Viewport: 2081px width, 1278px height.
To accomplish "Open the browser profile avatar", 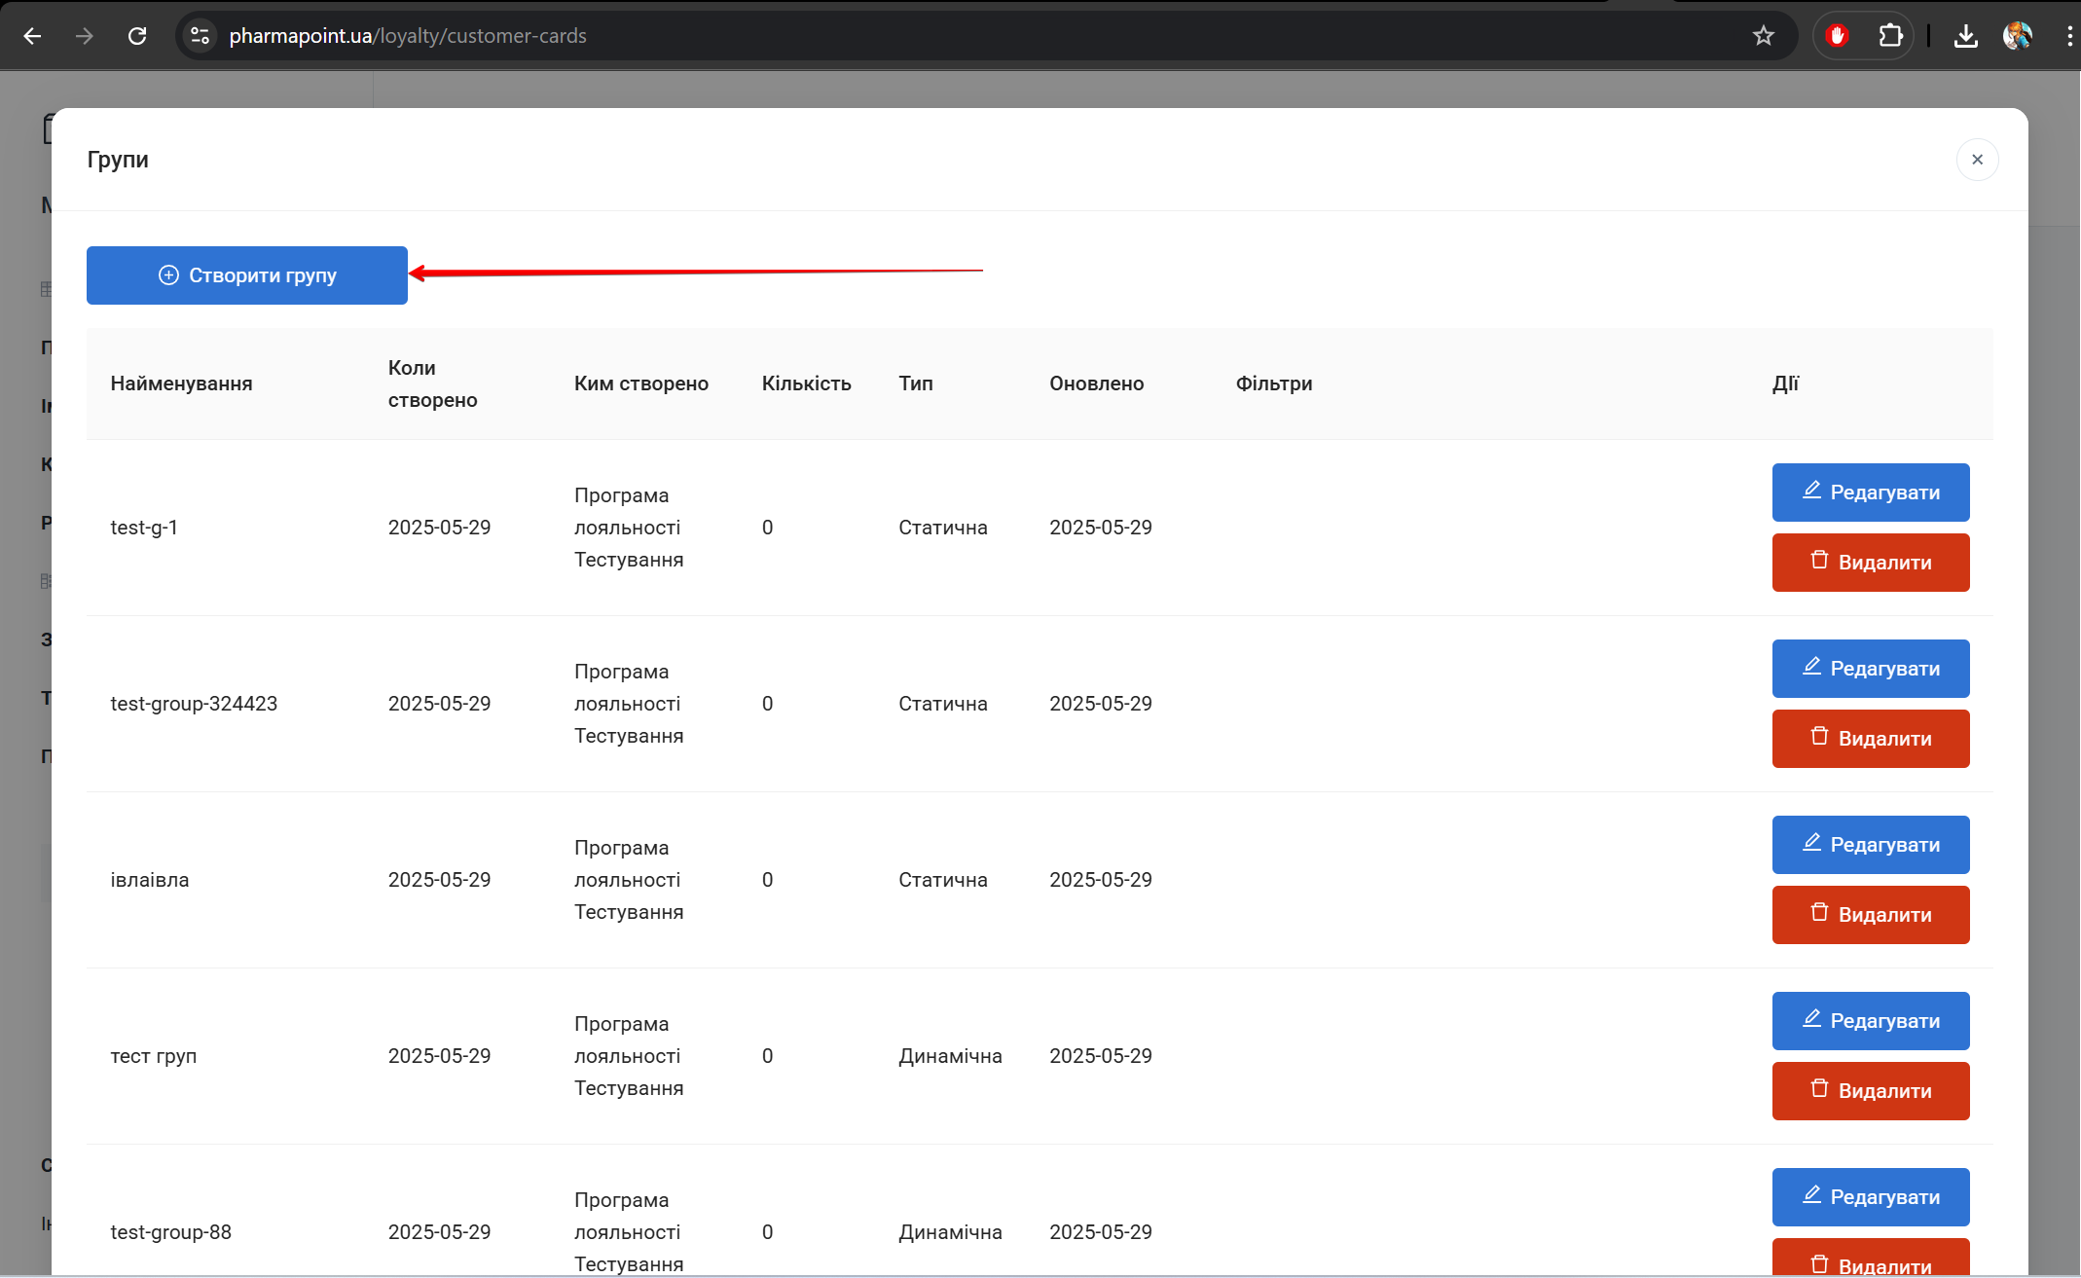I will pos(2018,36).
